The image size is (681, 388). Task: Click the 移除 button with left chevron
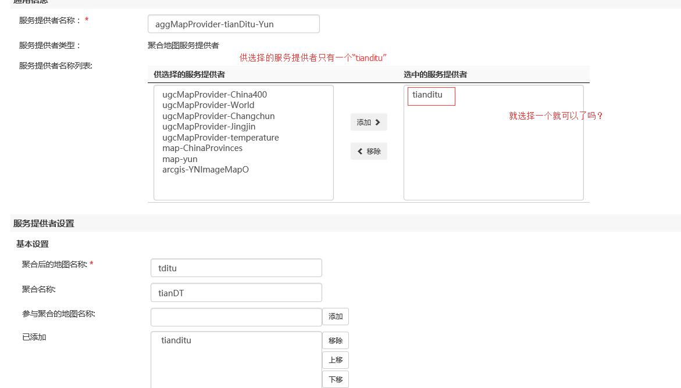[369, 151]
